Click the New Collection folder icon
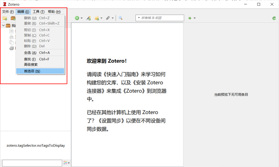 pyautogui.click(x=5, y=18)
